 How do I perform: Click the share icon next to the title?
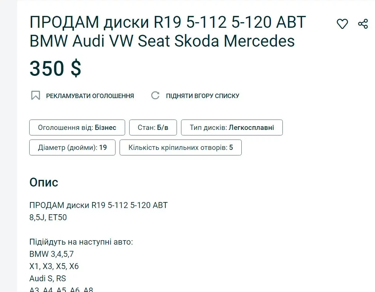[363, 24]
